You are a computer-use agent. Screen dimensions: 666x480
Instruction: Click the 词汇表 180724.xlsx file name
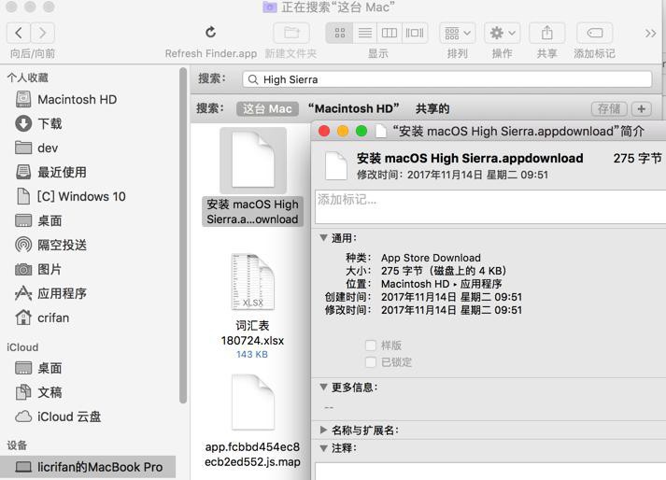253,333
